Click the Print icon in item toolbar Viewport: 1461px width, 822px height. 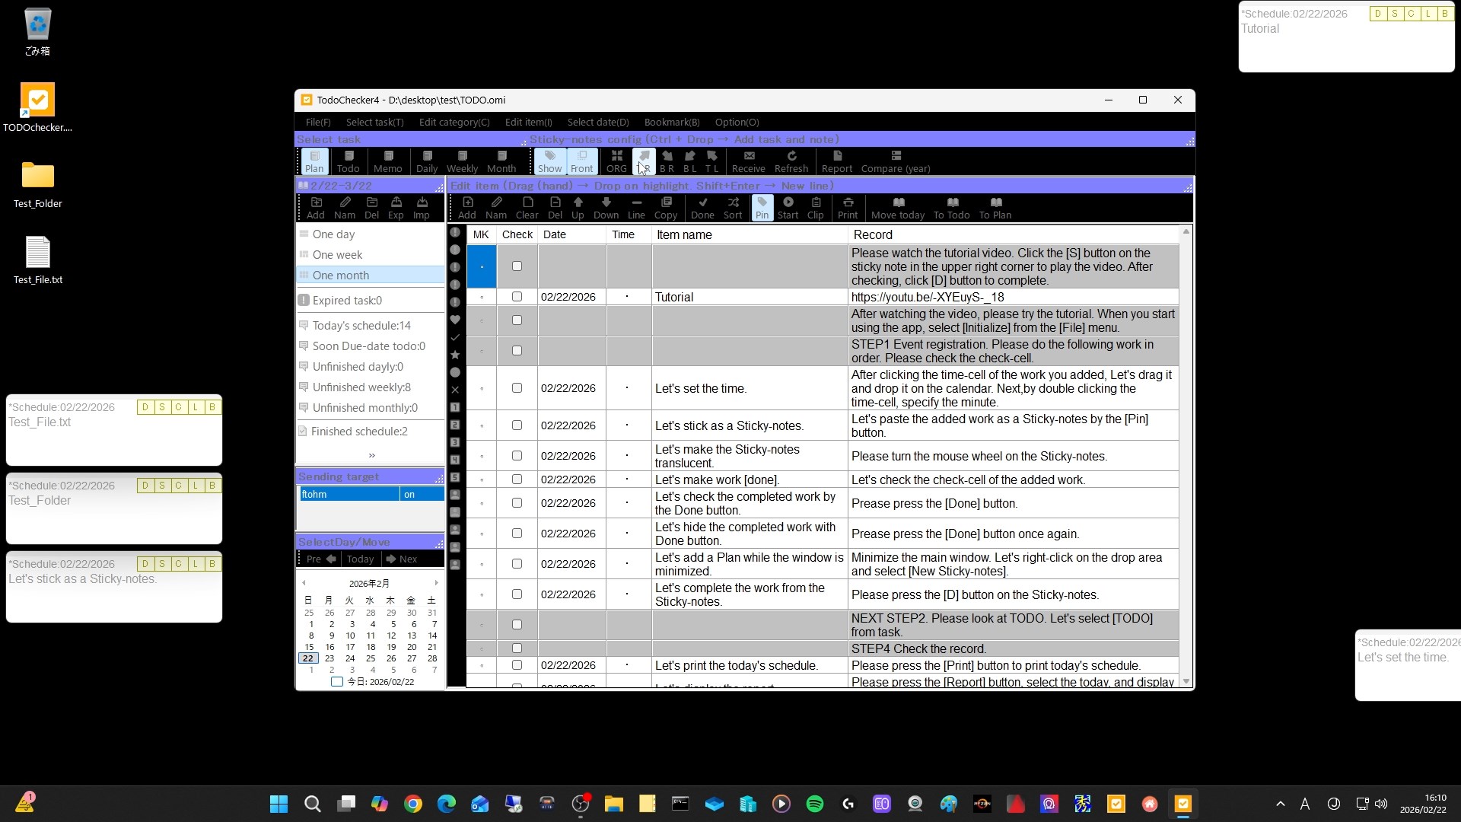[x=847, y=207]
